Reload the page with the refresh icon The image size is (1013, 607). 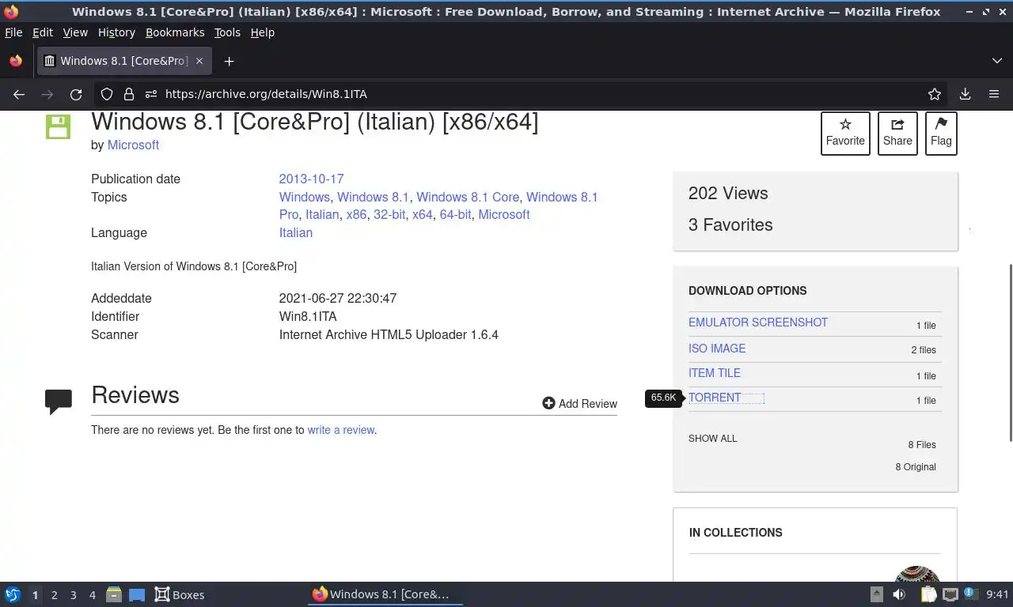click(x=76, y=94)
